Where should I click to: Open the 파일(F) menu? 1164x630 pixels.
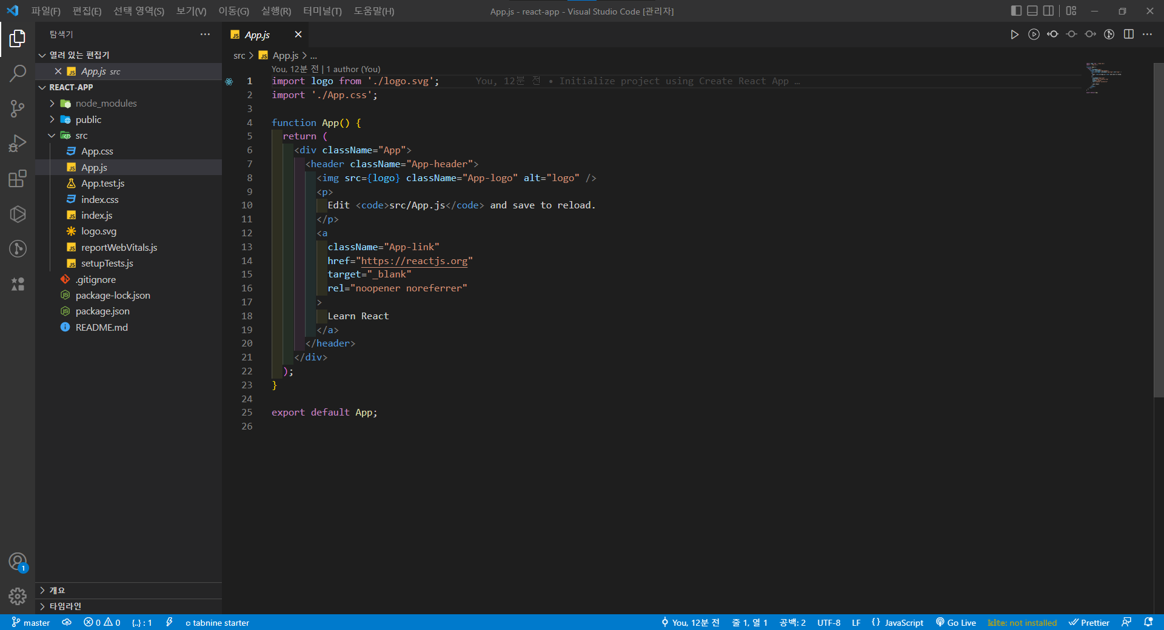(x=46, y=11)
